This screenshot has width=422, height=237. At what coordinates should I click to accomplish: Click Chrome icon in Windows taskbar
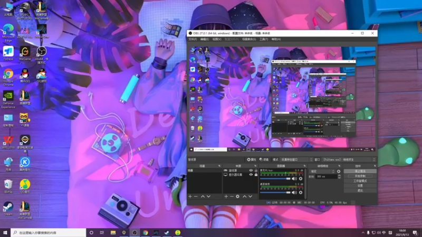coord(146,233)
